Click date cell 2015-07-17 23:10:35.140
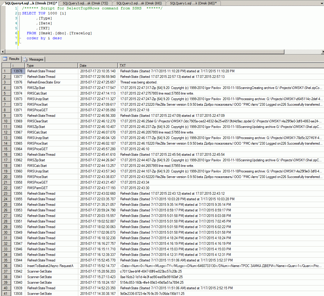 click(x=98, y=71)
